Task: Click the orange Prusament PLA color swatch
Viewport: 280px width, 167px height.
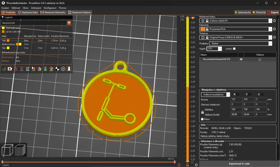Action: 203,29
